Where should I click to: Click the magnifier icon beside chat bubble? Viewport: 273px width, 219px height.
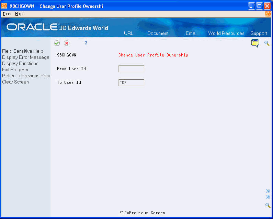pos(267,43)
